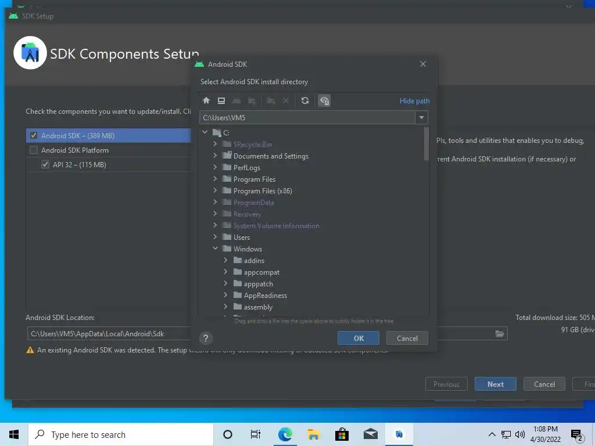Click the module directory toolbar icon

(252, 100)
